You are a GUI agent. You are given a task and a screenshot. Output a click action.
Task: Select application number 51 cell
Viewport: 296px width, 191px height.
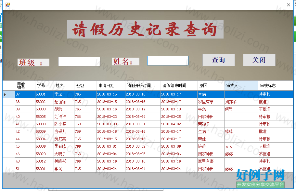[x=25, y=169]
